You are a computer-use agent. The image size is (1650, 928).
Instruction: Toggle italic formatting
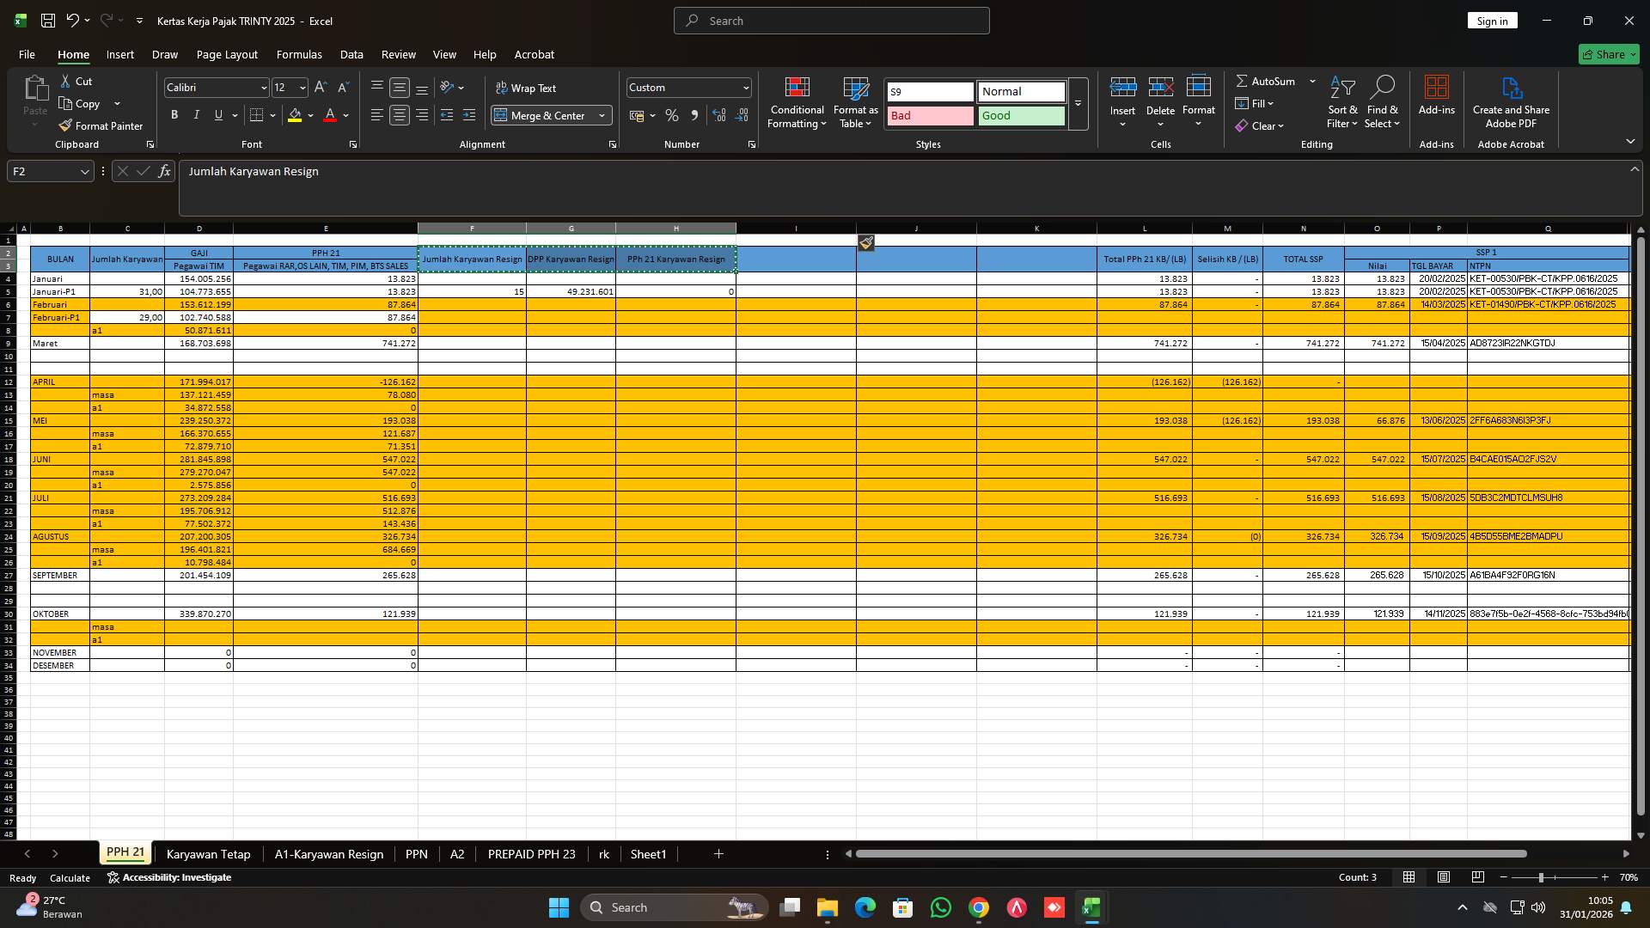[x=196, y=114]
